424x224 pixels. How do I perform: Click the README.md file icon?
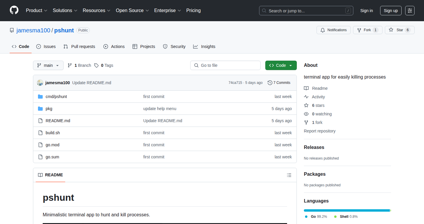point(40,121)
